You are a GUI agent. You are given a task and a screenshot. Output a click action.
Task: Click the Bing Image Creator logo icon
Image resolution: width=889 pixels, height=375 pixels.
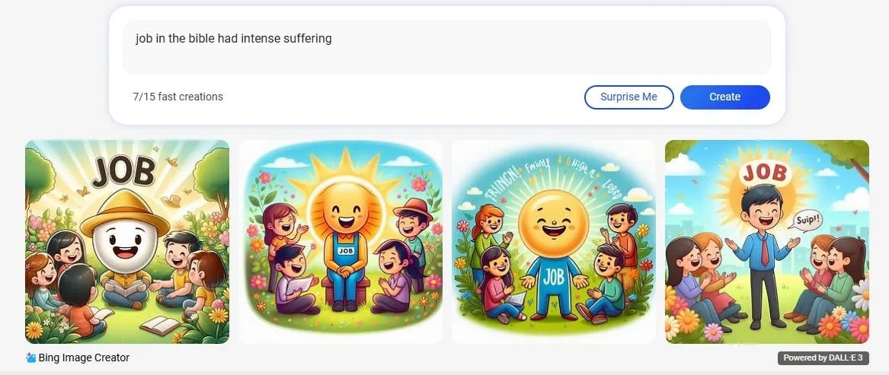[30, 358]
